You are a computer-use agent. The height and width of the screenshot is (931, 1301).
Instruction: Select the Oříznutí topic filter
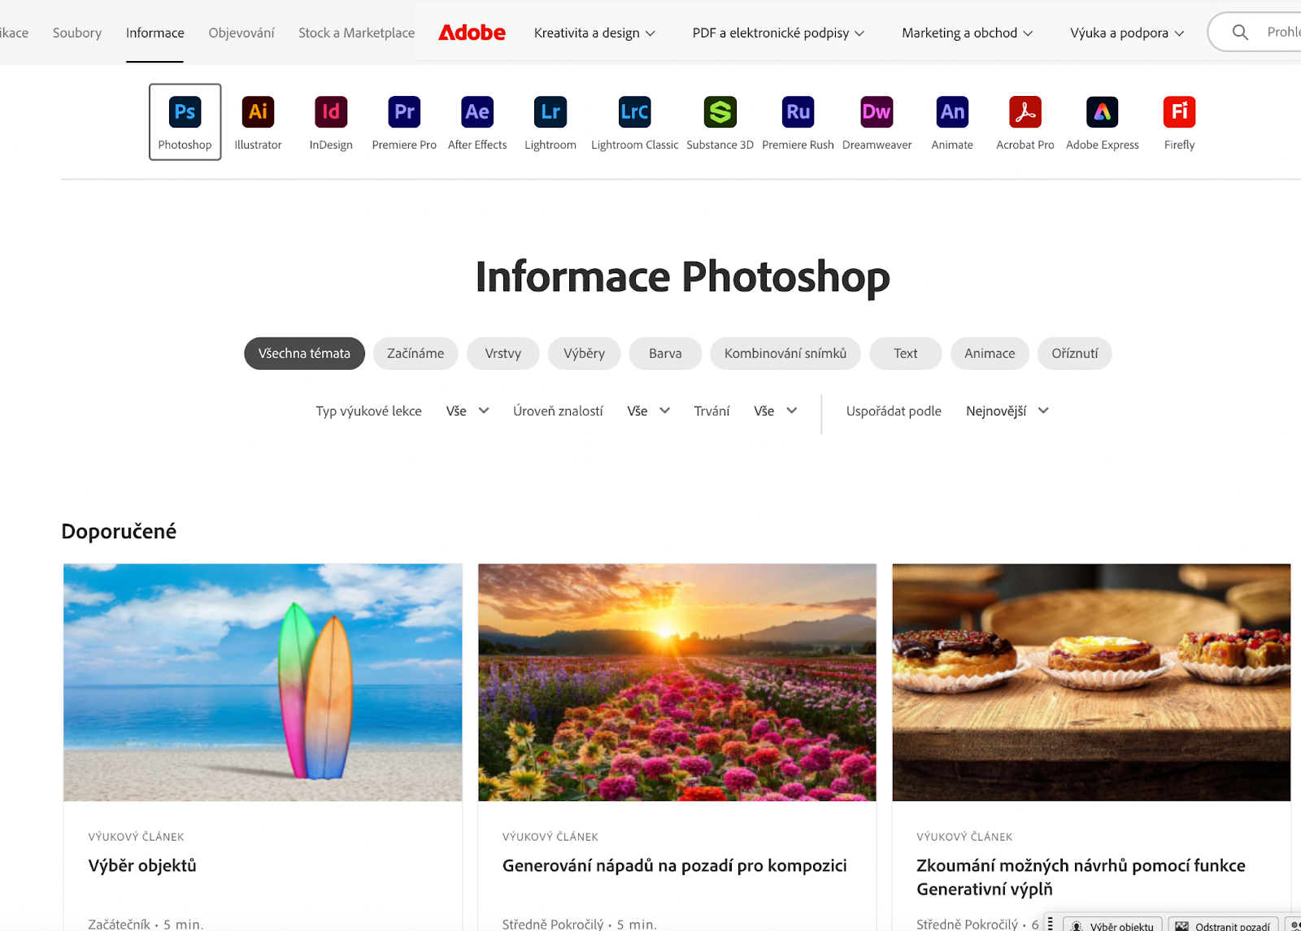[1075, 354]
